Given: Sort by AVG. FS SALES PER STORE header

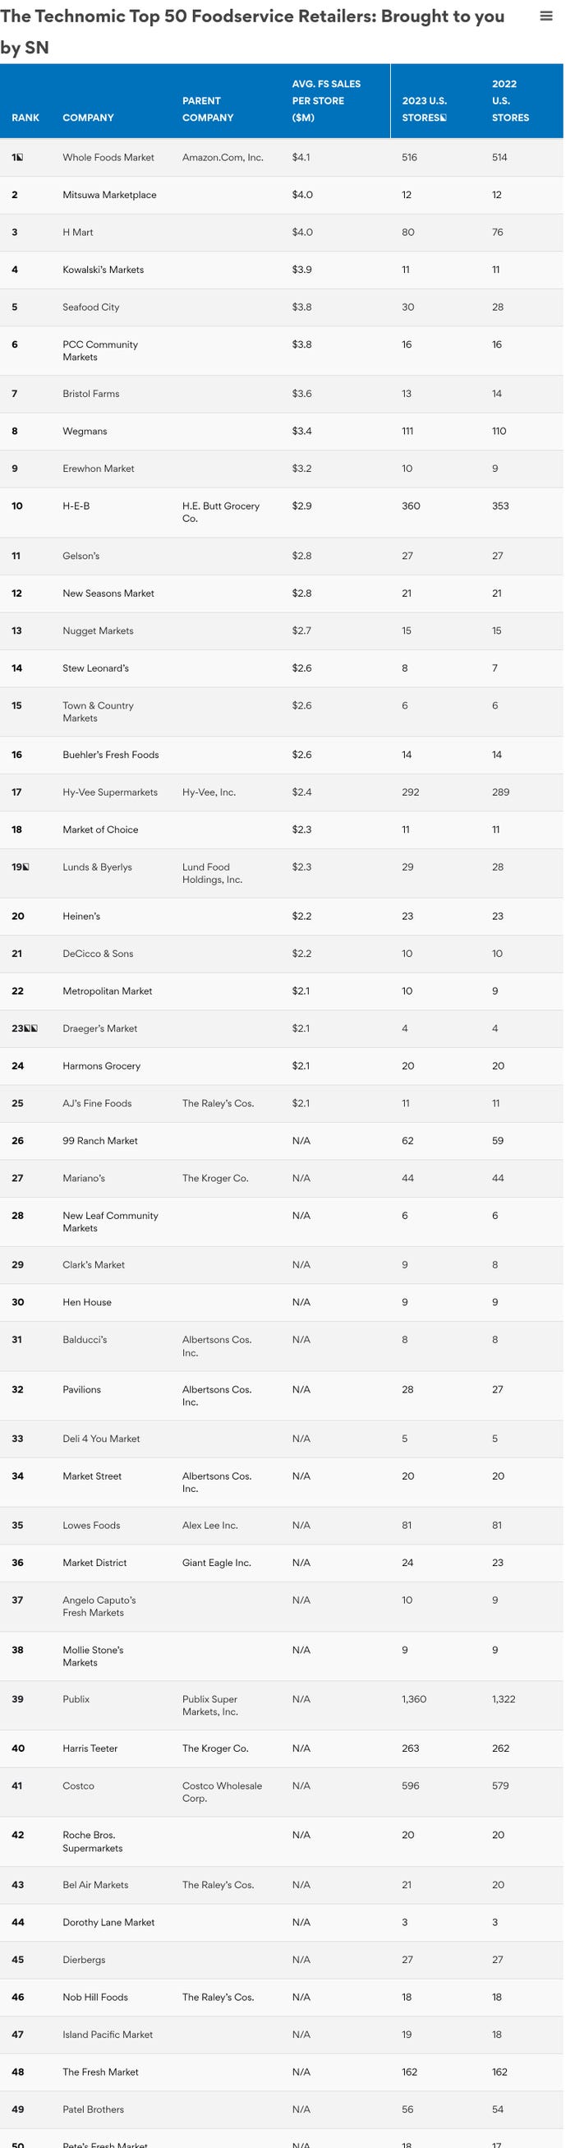Looking at the screenshot, I should click(326, 100).
